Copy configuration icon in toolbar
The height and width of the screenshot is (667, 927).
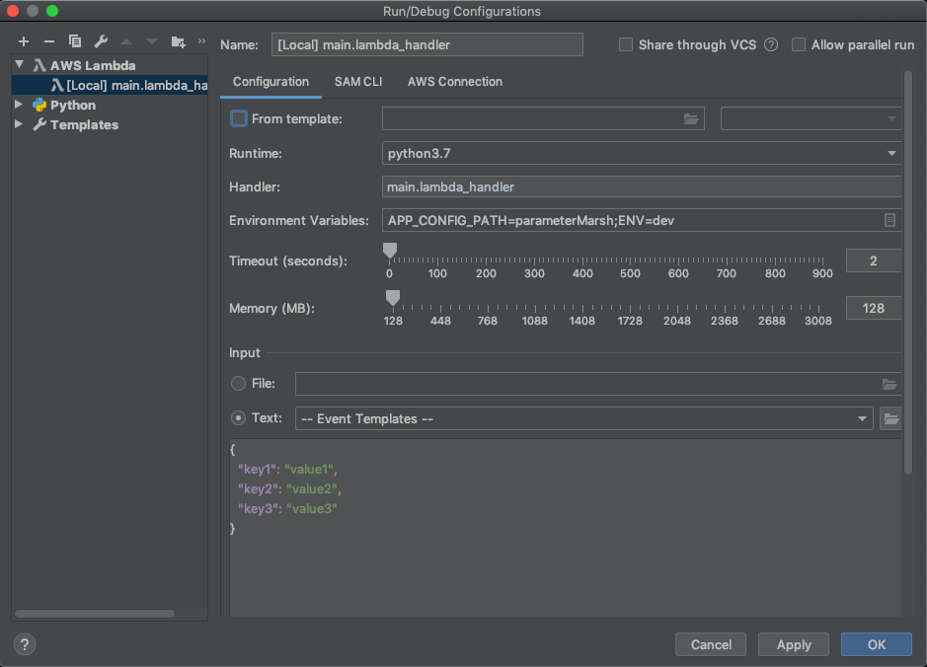click(x=75, y=41)
